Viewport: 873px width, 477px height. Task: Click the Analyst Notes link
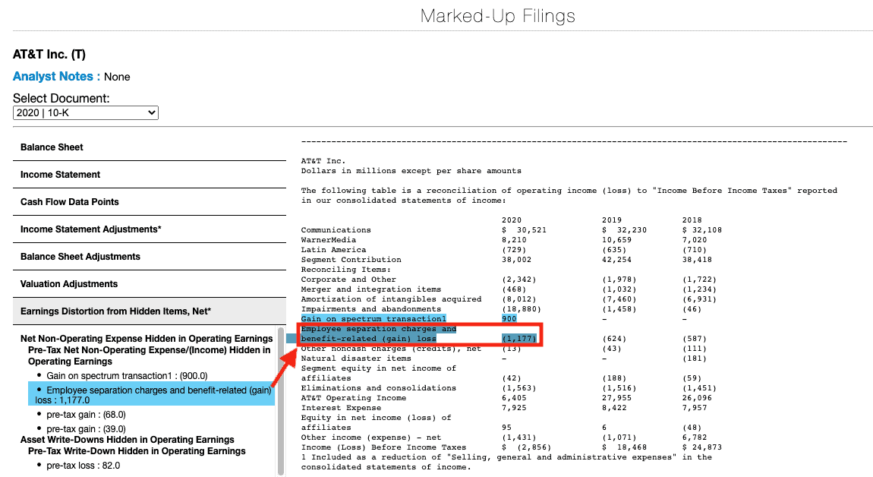(x=56, y=77)
